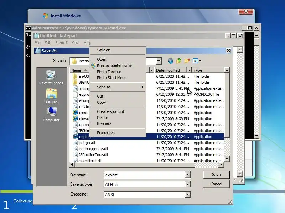The width and height of the screenshot is (285, 213).
Task: Click the Notepad icon in Save As title bar
Action: (38, 51)
